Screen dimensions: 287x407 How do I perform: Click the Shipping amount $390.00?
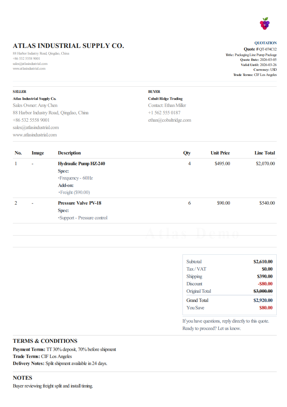click(265, 276)
